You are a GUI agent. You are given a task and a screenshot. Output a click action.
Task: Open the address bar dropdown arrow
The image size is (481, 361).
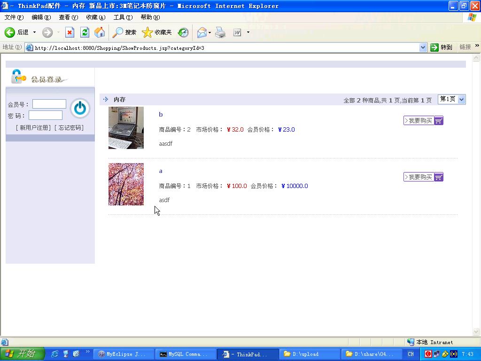coord(423,47)
